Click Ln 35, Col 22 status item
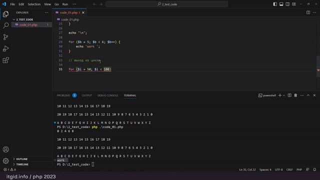Viewport: 320px width, 180px height. coord(247,169)
